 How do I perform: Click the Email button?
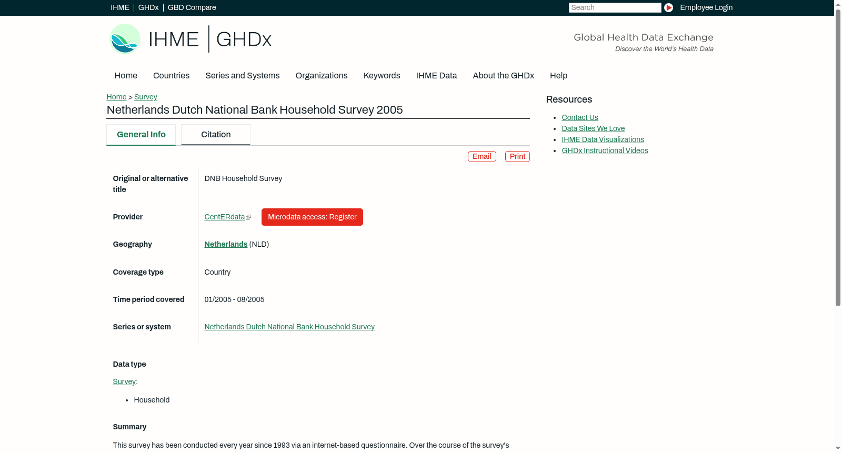pyautogui.click(x=482, y=156)
